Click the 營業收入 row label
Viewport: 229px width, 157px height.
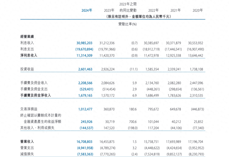[27, 142]
